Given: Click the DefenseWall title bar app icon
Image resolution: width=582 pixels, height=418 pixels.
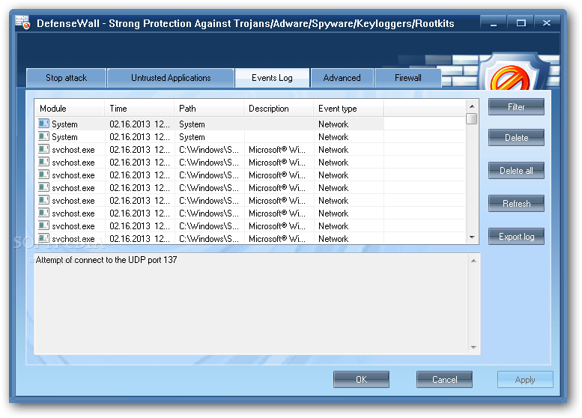Looking at the screenshot, I should (22, 22).
